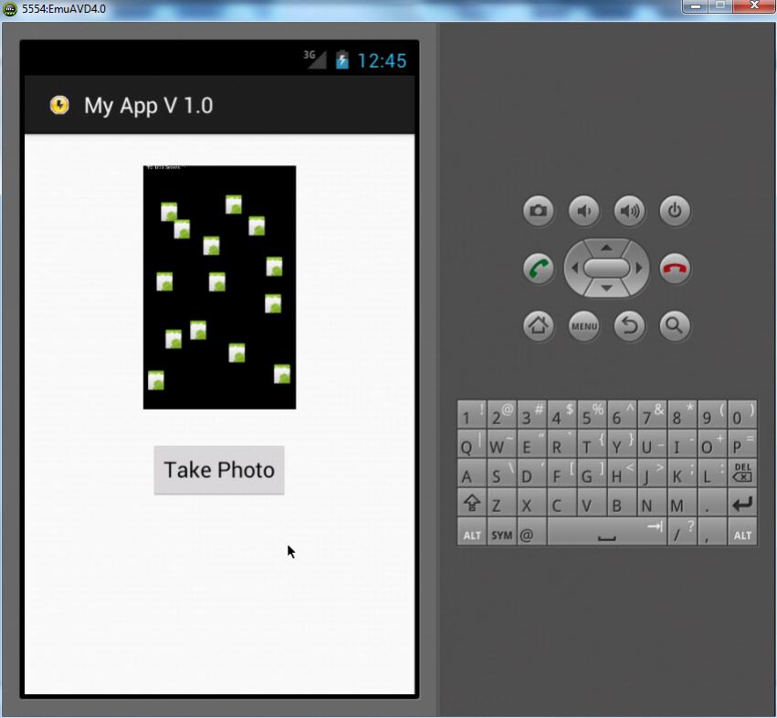Screen dimensions: 777x718
Task: Click the 5 number key
Action: [592, 414]
